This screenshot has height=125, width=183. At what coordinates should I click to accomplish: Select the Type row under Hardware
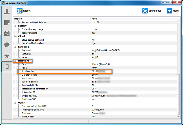pos(95,64)
